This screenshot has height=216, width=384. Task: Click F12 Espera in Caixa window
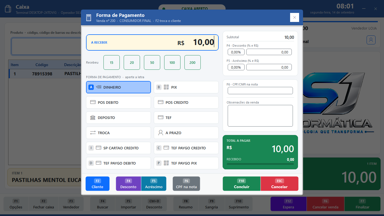288,204
